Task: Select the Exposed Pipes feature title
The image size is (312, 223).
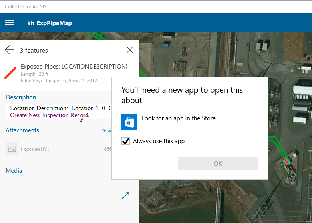Action: [74, 66]
